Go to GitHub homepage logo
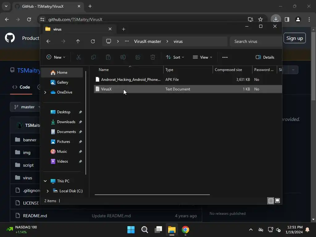 10,38
